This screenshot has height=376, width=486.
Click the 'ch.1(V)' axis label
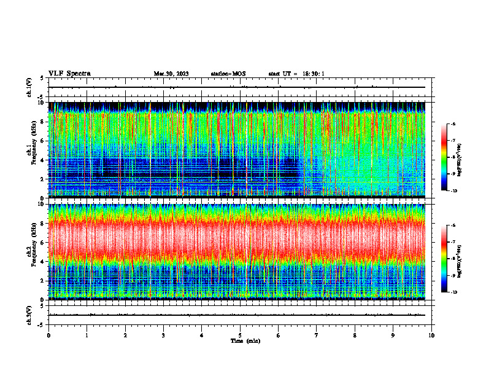tap(29, 87)
